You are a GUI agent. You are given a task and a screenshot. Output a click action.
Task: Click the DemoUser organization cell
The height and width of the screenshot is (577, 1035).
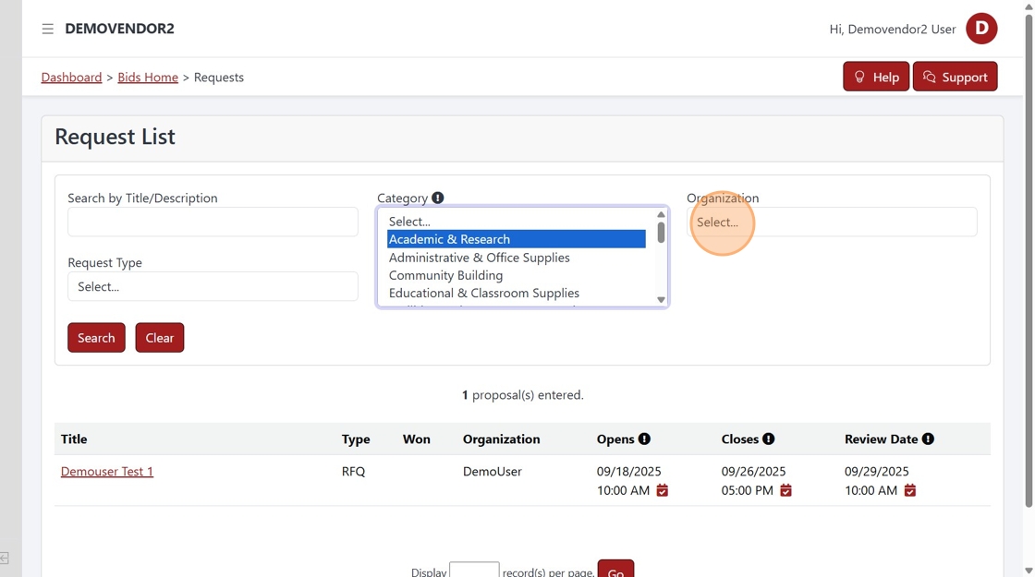[493, 472]
